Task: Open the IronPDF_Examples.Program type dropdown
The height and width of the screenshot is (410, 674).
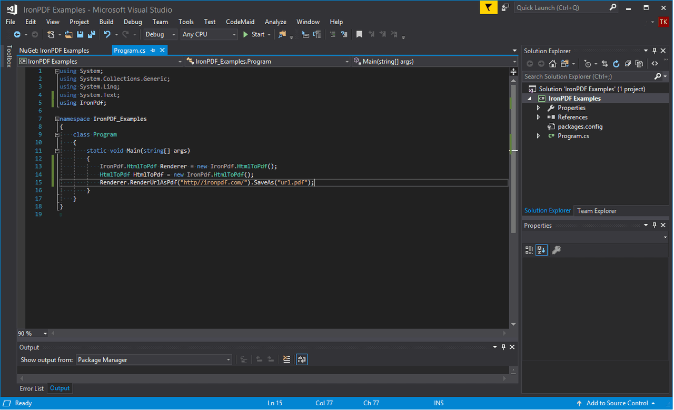Action: [267, 62]
